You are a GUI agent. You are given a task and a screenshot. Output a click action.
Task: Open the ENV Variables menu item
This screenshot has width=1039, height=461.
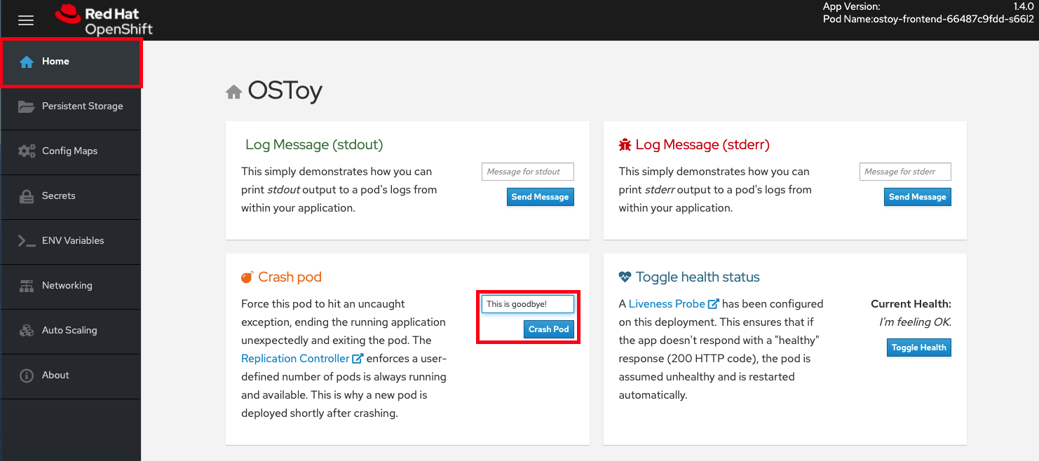click(73, 241)
